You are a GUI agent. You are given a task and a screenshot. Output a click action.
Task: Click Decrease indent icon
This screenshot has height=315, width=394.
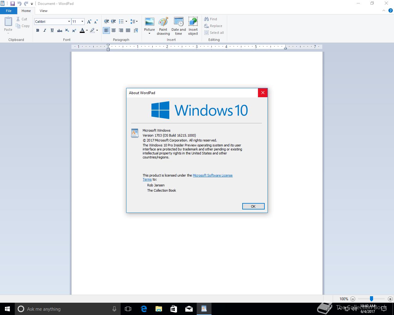(x=107, y=22)
